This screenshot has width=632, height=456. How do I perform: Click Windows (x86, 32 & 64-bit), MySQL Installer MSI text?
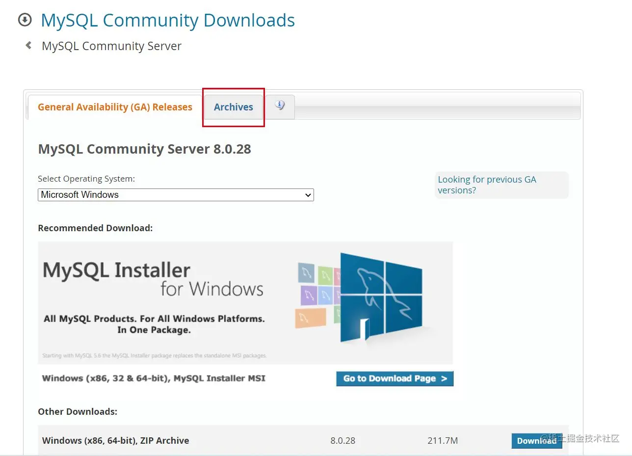click(x=154, y=378)
